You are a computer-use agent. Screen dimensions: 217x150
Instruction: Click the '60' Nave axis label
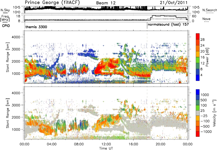point(194,16)
